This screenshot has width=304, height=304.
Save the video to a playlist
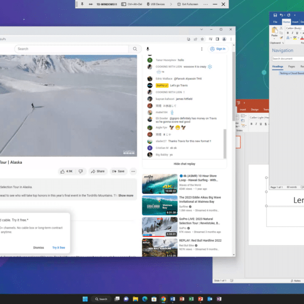pyautogui.click(x=118, y=171)
